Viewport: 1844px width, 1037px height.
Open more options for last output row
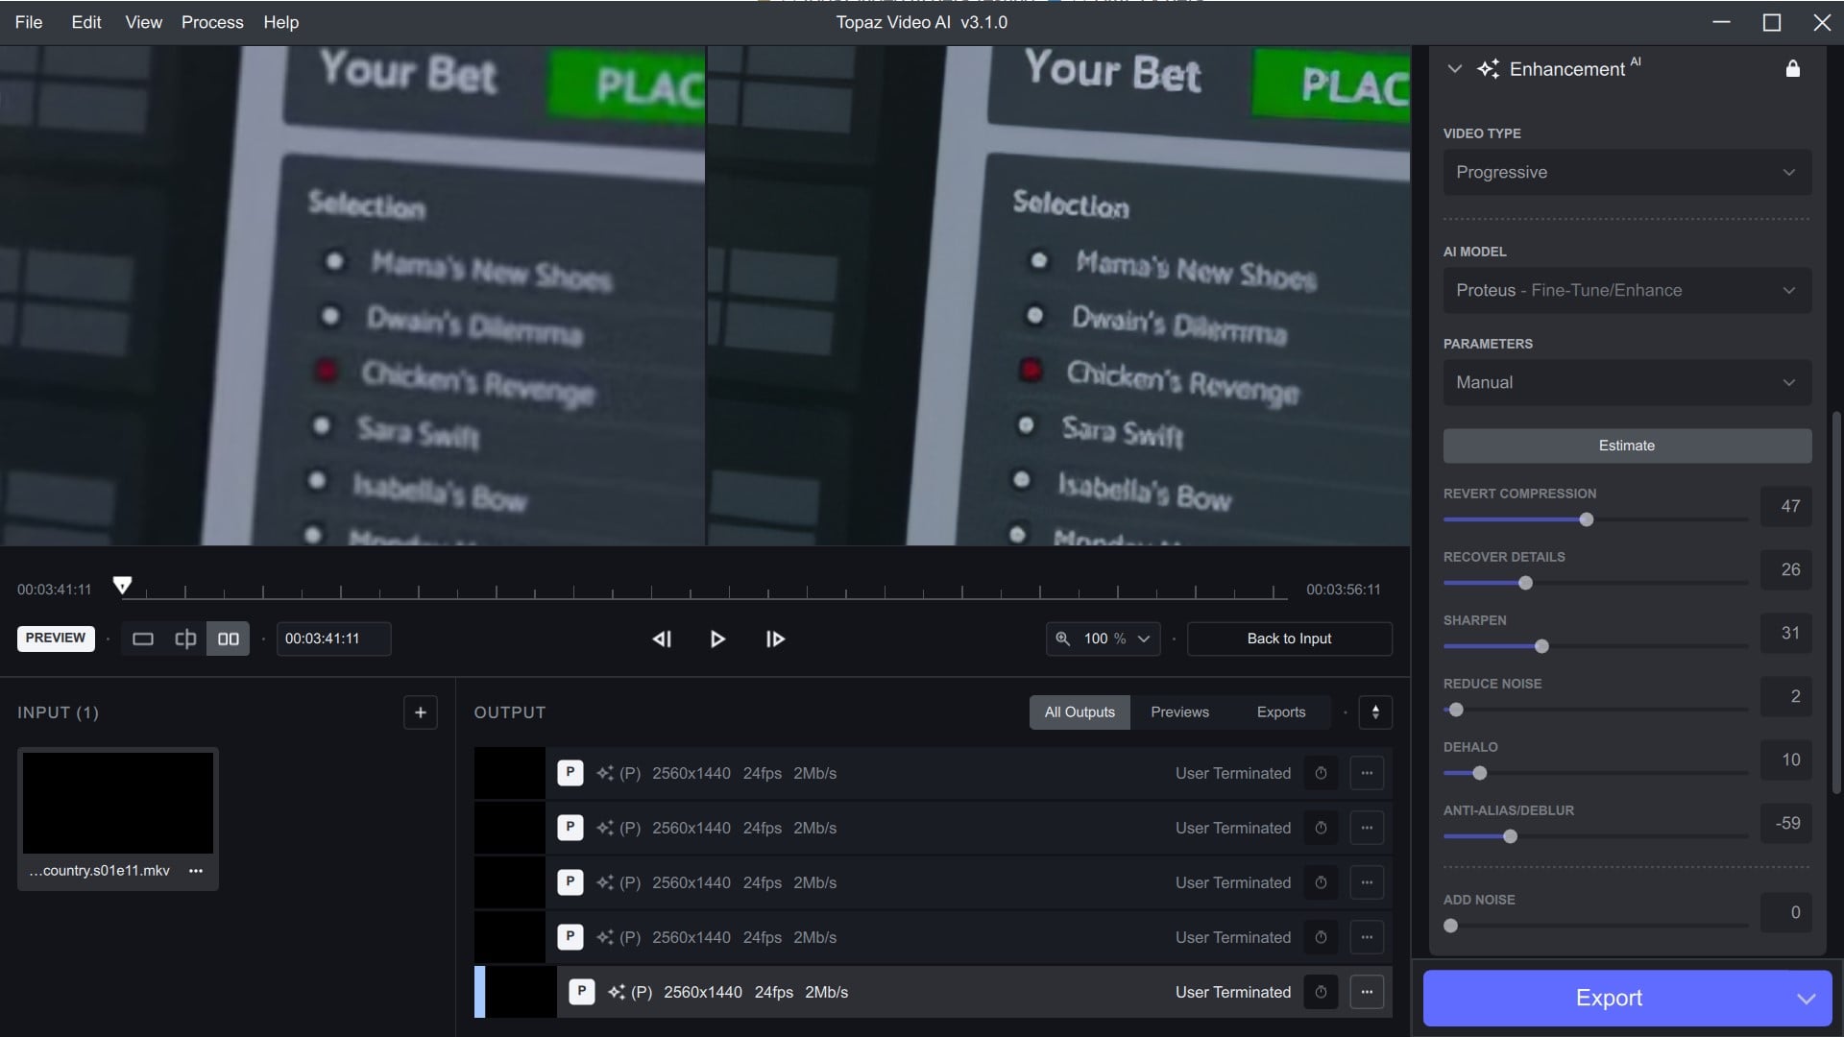[1367, 992]
